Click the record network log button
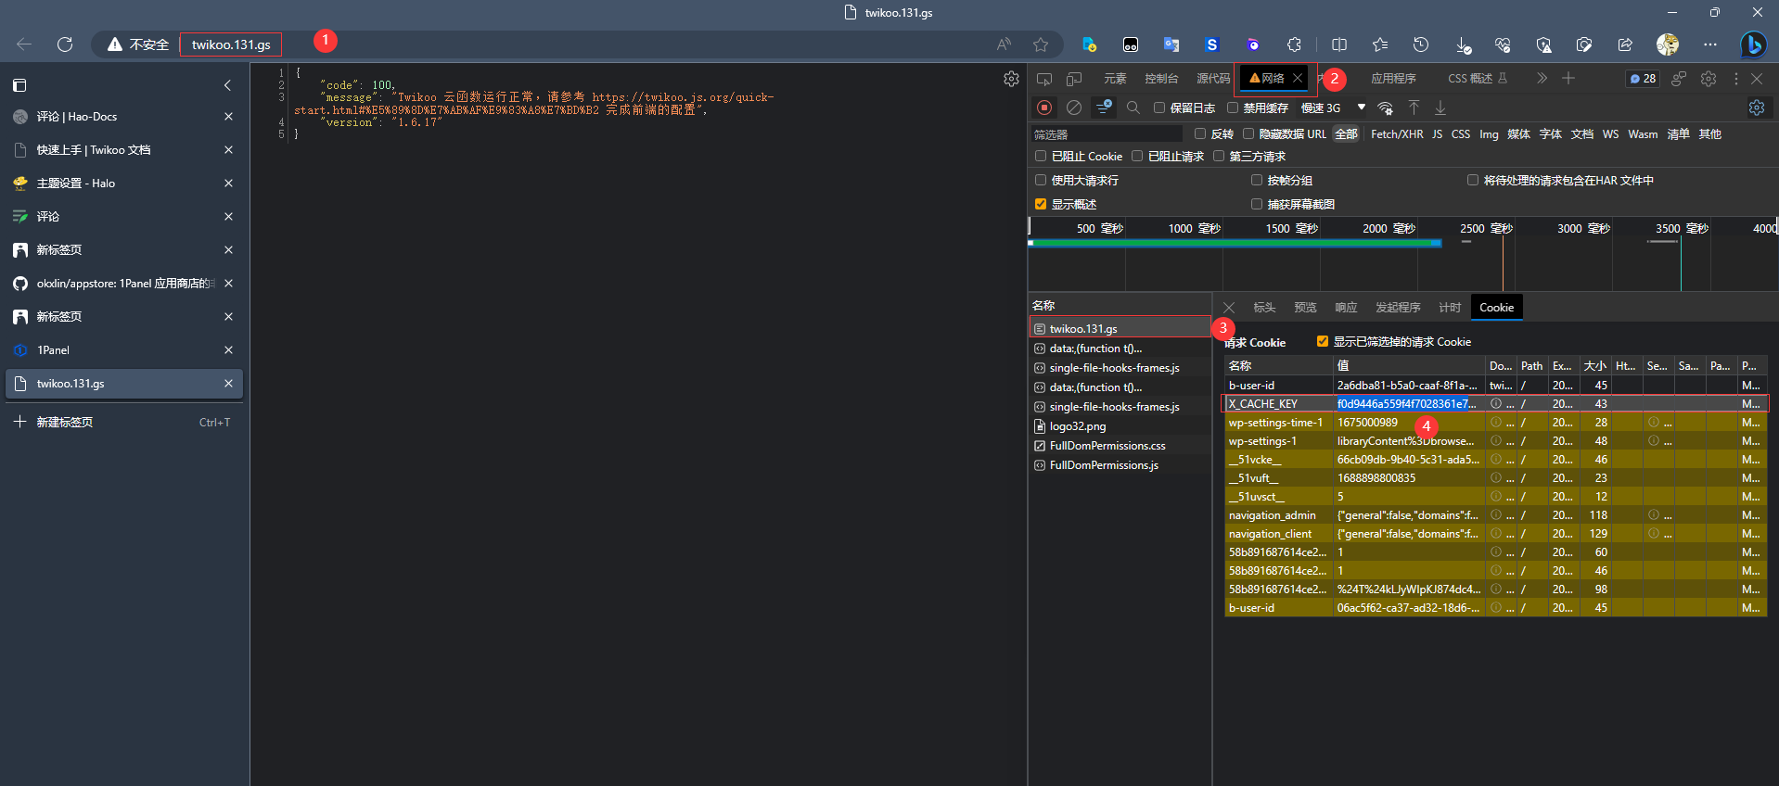Viewport: 1779px width, 786px height. click(x=1044, y=108)
